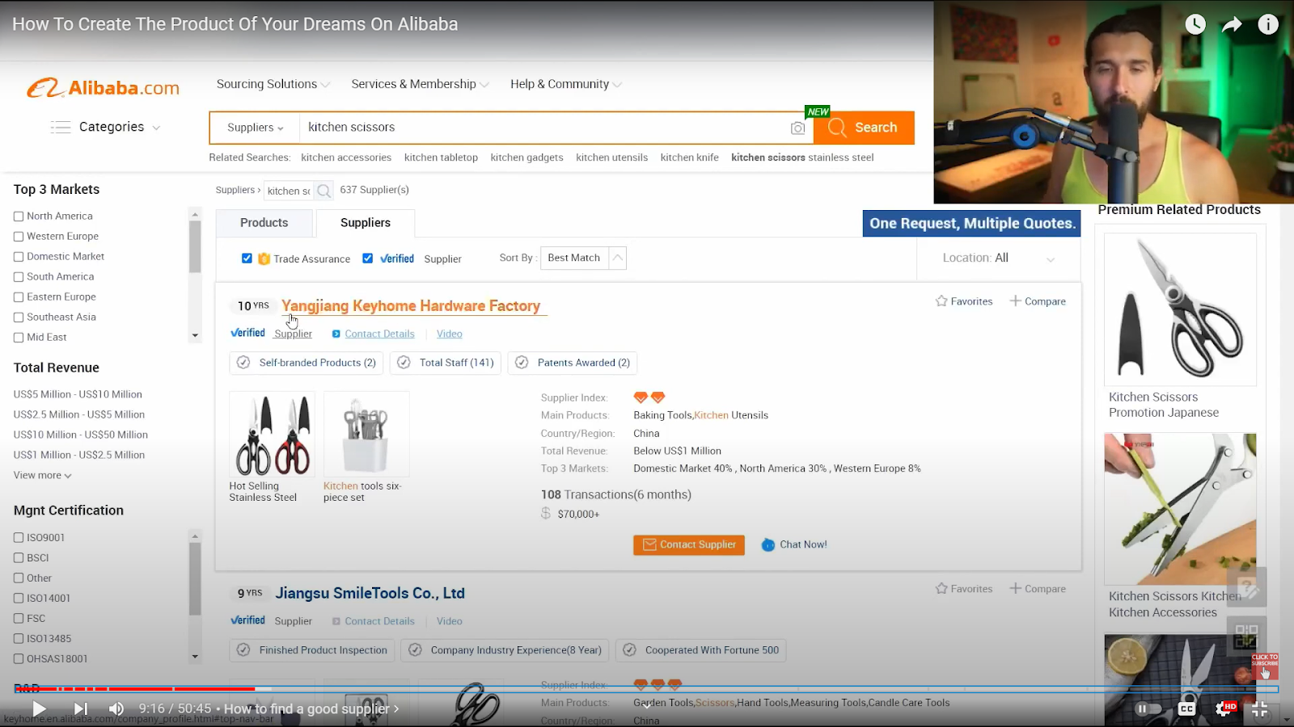The height and width of the screenshot is (727, 1294).
Task: Click the YouTube Share arrow icon
Action: 1232,24
